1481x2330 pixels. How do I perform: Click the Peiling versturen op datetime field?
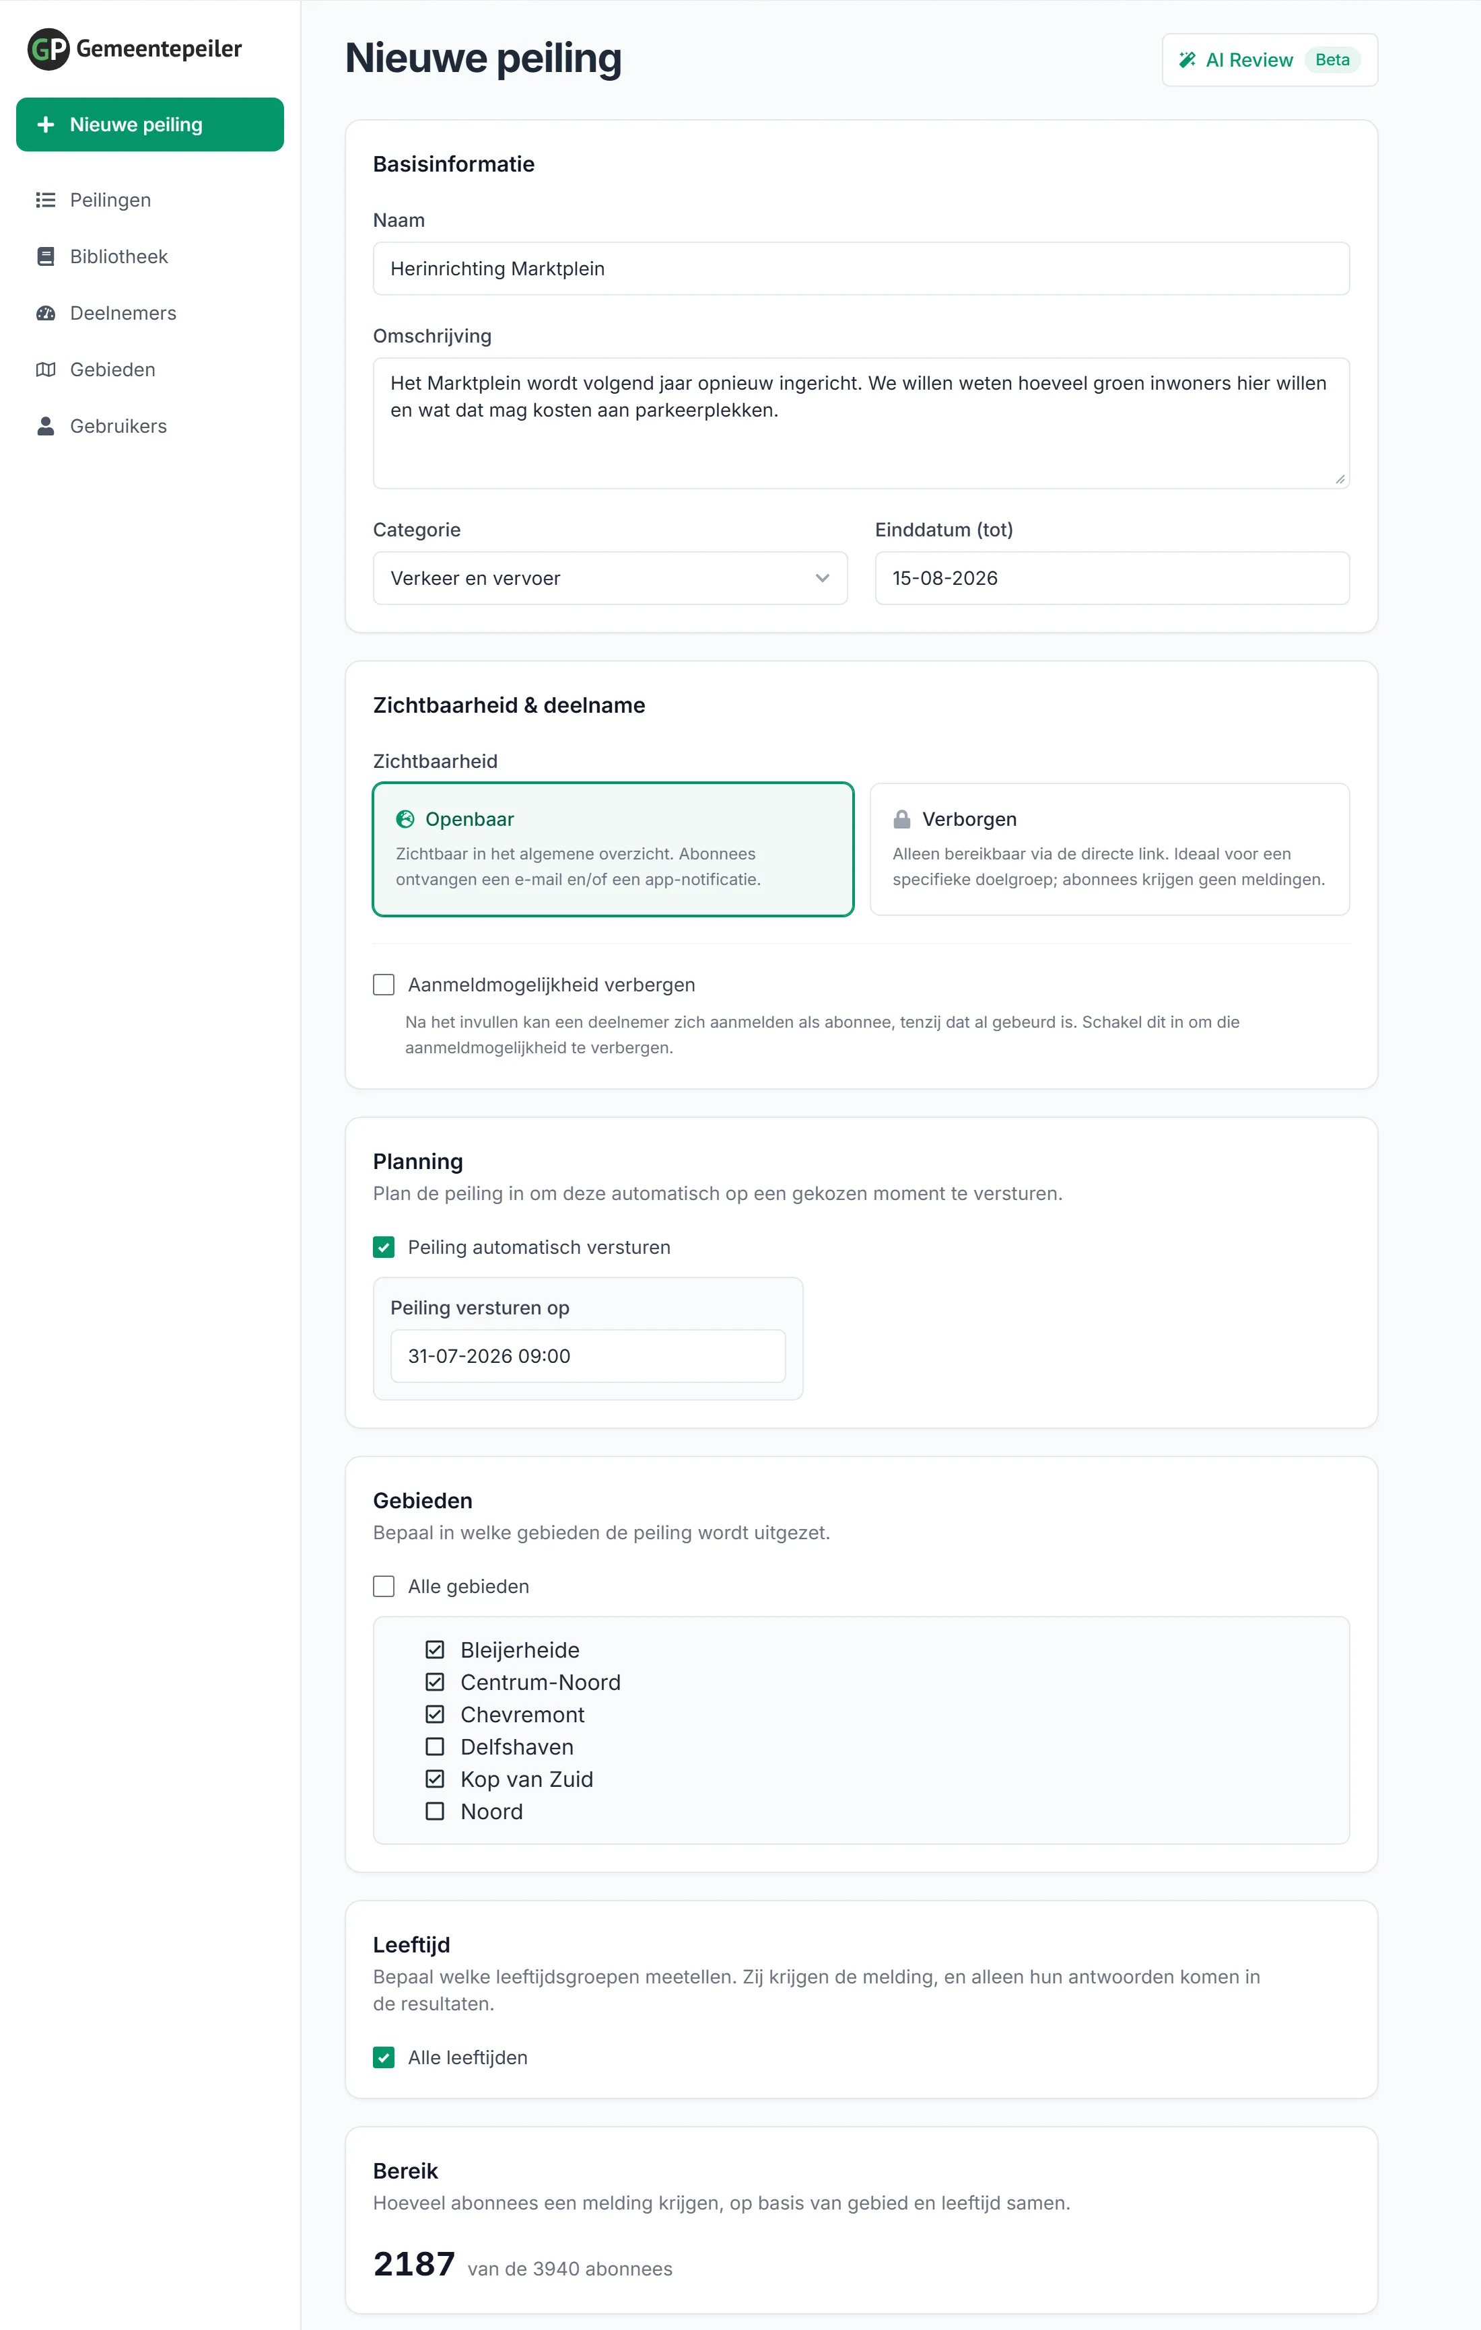pyautogui.click(x=588, y=1357)
